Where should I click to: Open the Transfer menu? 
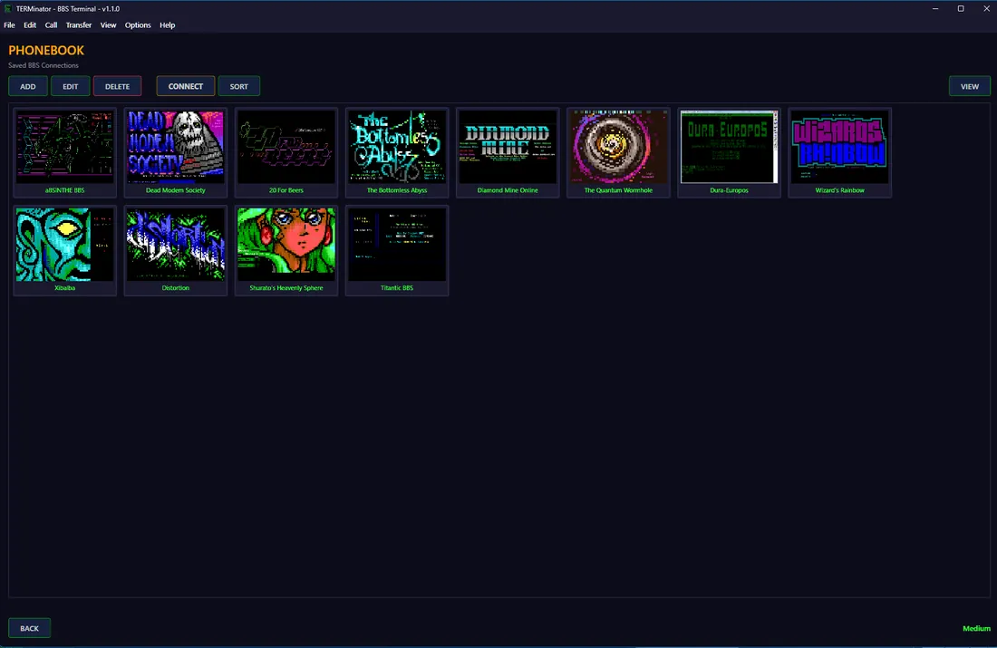coord(79,25)
